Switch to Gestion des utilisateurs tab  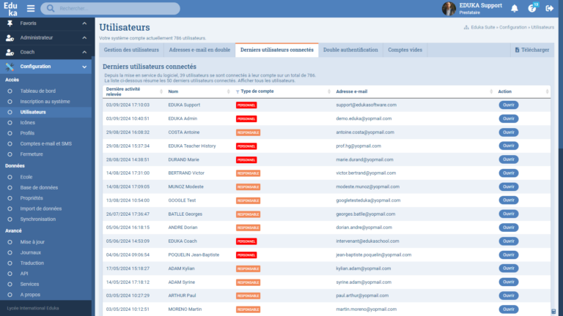(x=131, y=50)
